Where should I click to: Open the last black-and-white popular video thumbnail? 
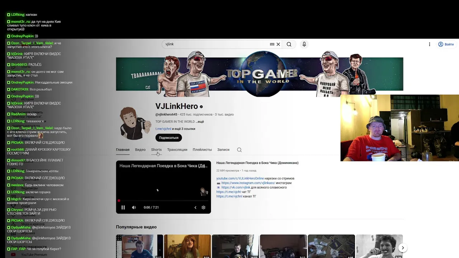(379, 247)
